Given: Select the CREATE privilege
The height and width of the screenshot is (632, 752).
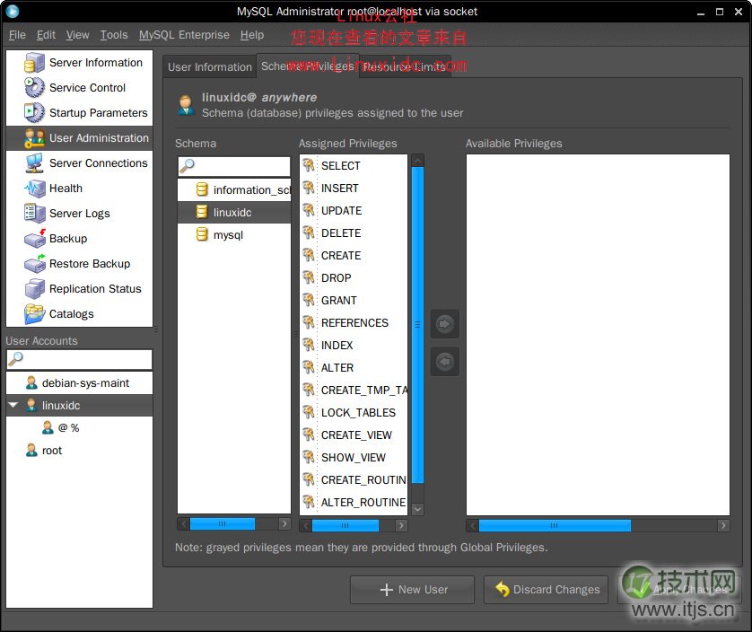Looking at the screenshot, I should point(354,255).
